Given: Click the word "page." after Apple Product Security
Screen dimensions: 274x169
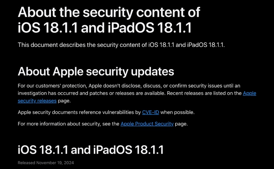Looking at the screenshot, I should [181, 124].
